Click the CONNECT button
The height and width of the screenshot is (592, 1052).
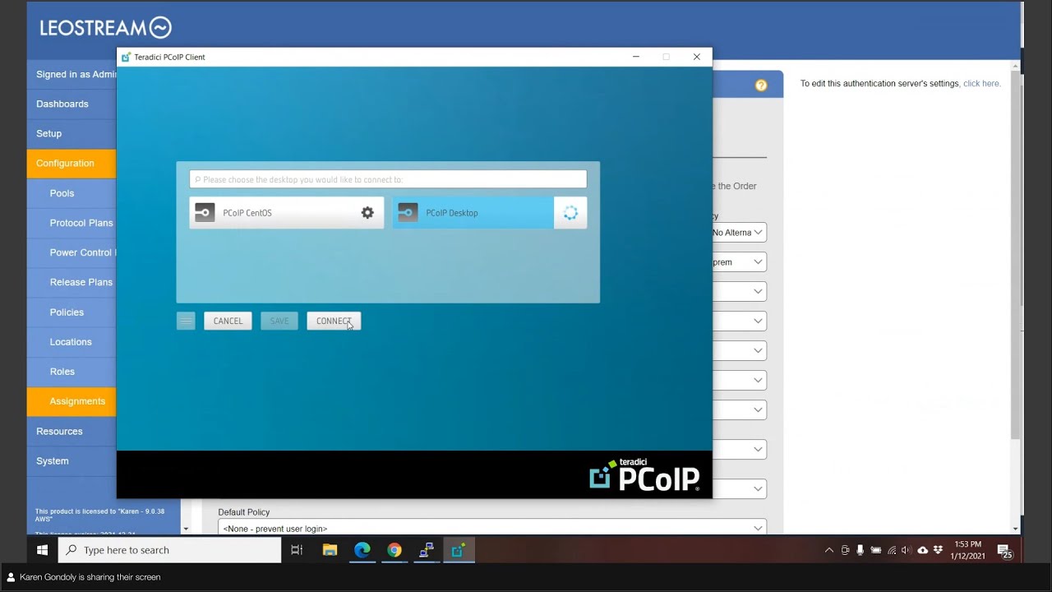(x=334, y=321)
